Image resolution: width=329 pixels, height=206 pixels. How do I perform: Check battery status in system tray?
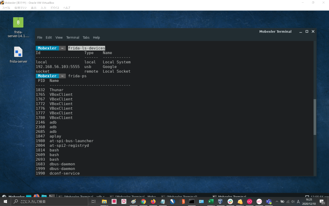point(282,202)
